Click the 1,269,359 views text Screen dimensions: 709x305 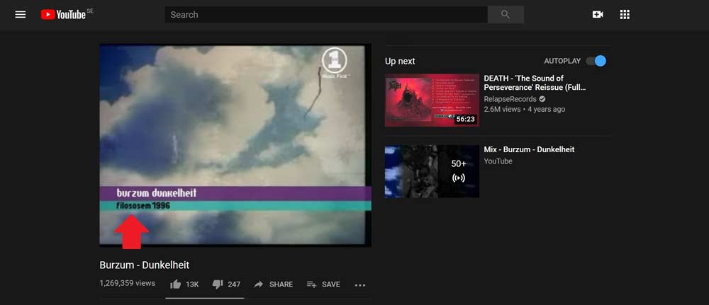128,283
